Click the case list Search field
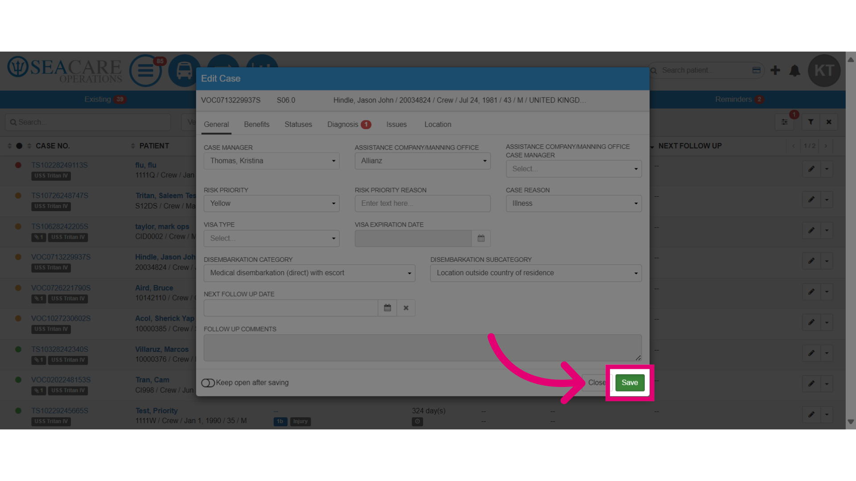 pyautogui.click(x=88, y=122)
